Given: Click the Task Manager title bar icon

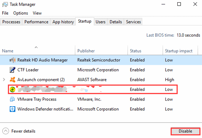Looking at the screenshot, I should click(x=5, y=4).
